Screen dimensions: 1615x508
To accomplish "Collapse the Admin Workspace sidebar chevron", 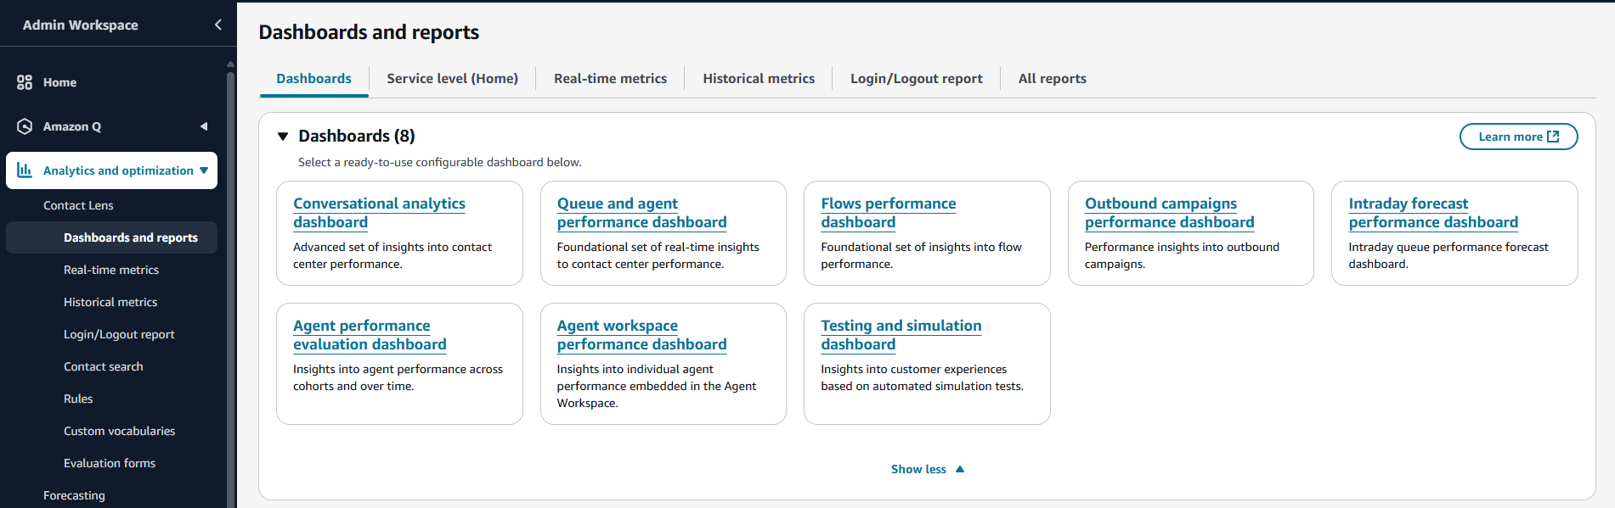I will [x=218, y=25].
